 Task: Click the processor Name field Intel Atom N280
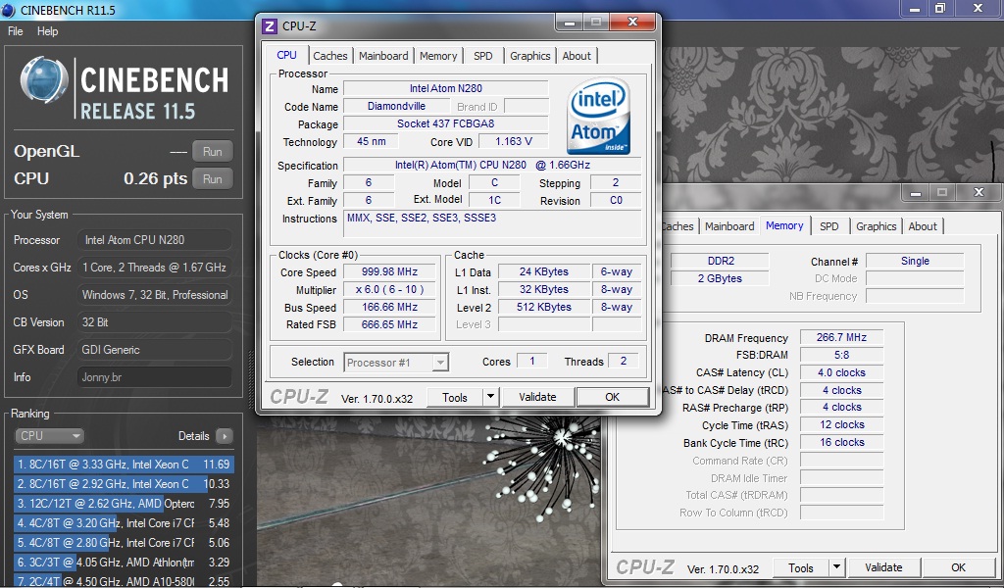click(446, 88)
